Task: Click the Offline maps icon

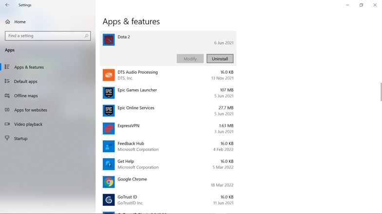Action: [7, 96]
